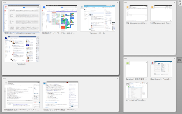Image resolution: width=182 pixels, height=114 pixels.
Task: Close the EC2 Management Console tab
Action: (146, 6)
